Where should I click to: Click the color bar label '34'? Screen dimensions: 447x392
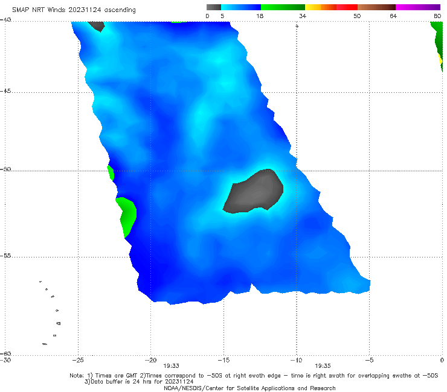[303, 16]
